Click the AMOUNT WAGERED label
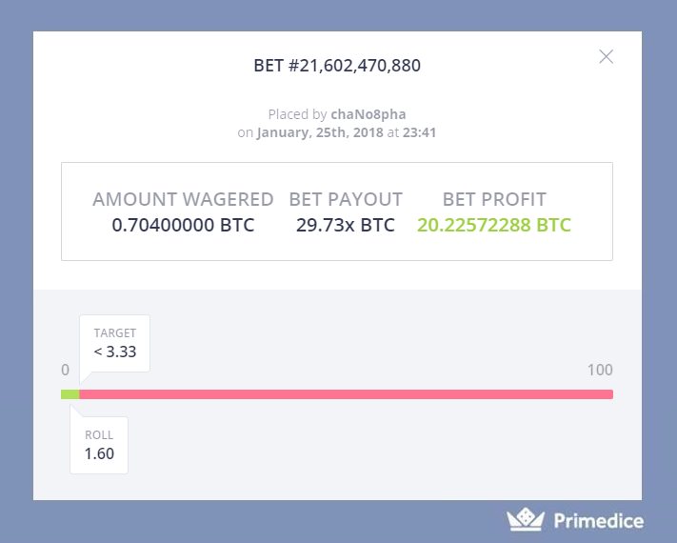This screenshot has height=543, width=677. (x=183, y=199)
